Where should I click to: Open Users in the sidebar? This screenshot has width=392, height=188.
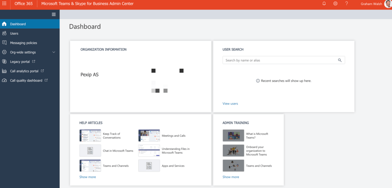click(30, 34)
